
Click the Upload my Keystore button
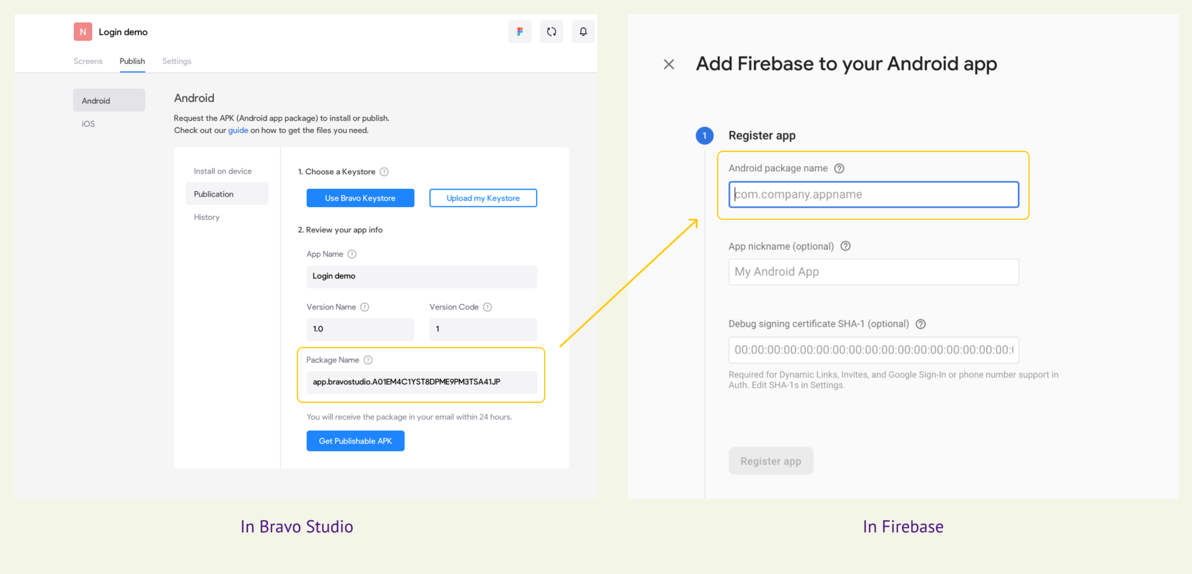(x=483, y=198)
